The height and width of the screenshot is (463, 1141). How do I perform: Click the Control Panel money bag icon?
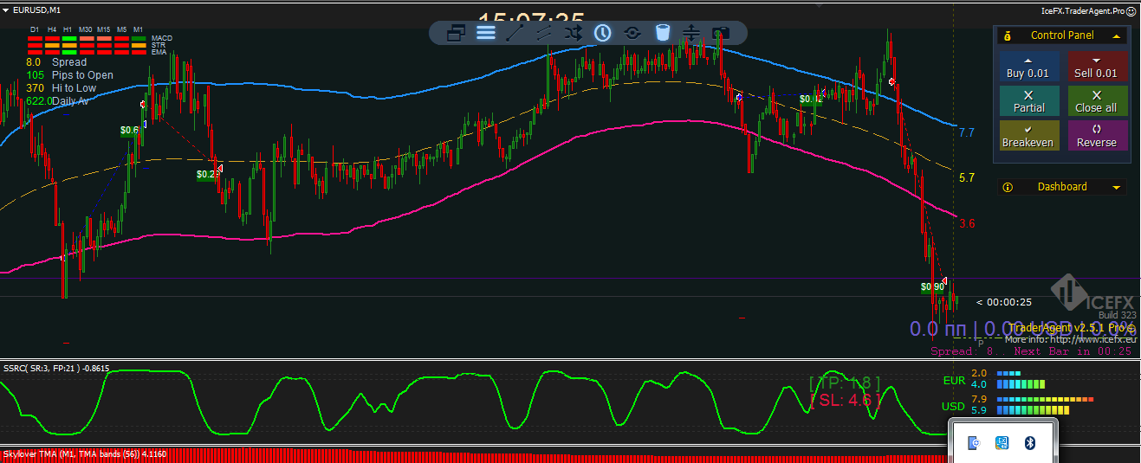pos(1008,35)
